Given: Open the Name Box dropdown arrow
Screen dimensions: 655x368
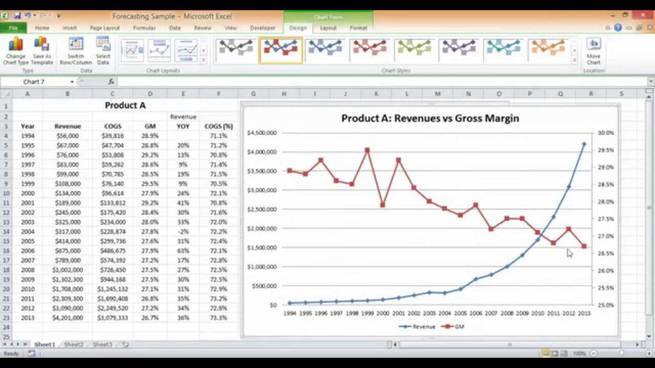Looking at the screenshot, I should pos(72,82).
